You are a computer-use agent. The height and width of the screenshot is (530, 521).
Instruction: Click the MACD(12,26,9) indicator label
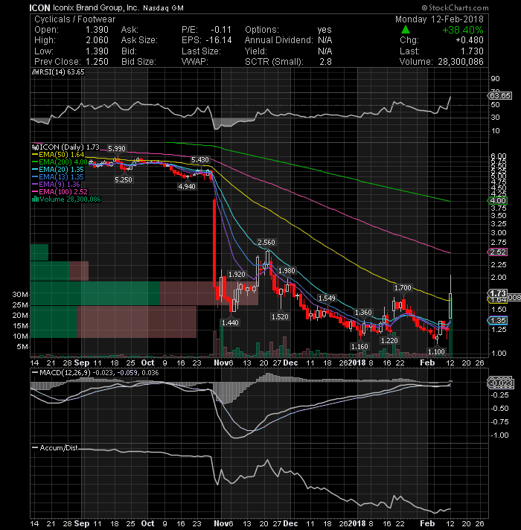(x=95, y=372)
